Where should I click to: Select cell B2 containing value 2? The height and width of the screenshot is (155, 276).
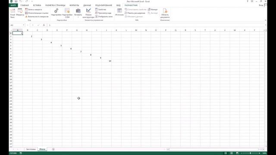pyautogui.click(x=28, y=36)
